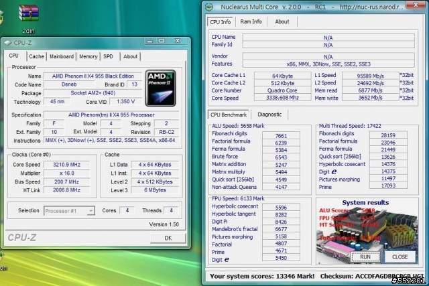The height and width of the screenshot is (286, 429).
Task: Switch to the Ram Info tab
Action: click(251, 21)
